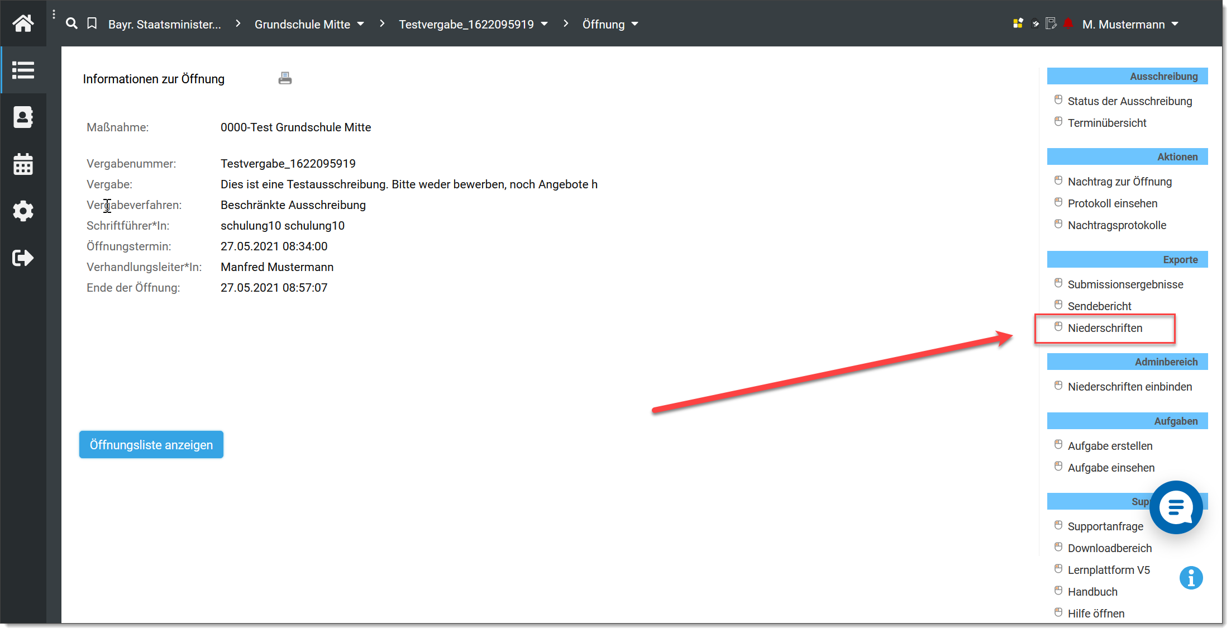Viewport: 1231px width, 632px height.
Task: Click value Beschränkte Ausschreibung
Action: [293, 205]
